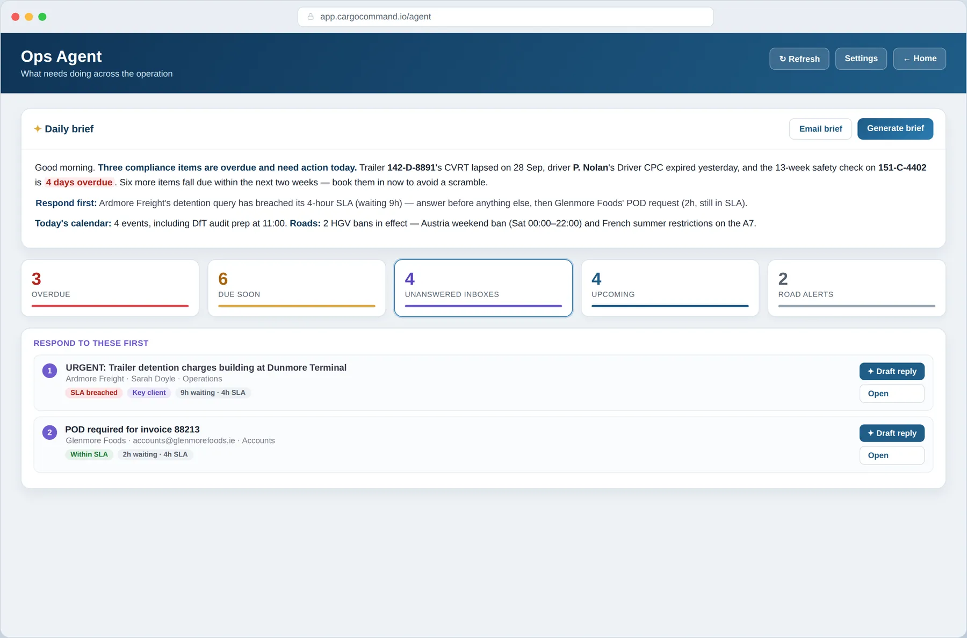Select the Unanswered Inboxes card
Image resolution: width=967 pixels, height=638 pixels.
tap(484, 288)
